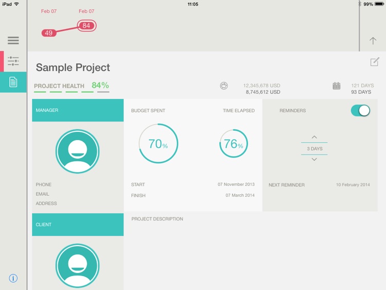Tap the budget piggy bank icon
Screen dimensions: 386x290
[224, 86]
